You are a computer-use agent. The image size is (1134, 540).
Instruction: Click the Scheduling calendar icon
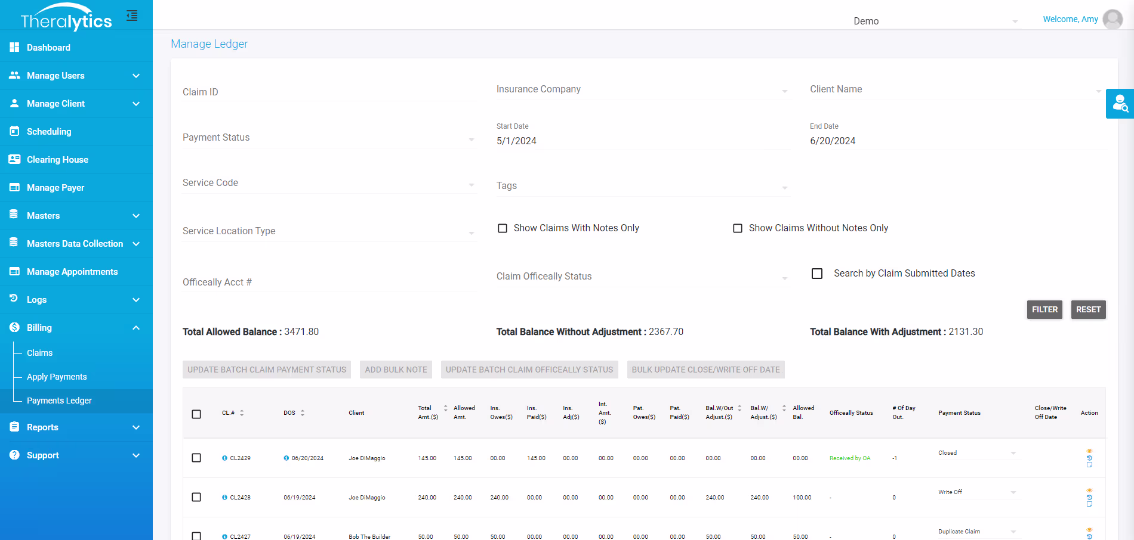point(14,131)
